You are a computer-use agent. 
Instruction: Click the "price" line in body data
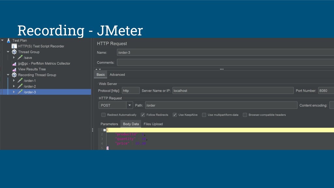coord(130,144)
